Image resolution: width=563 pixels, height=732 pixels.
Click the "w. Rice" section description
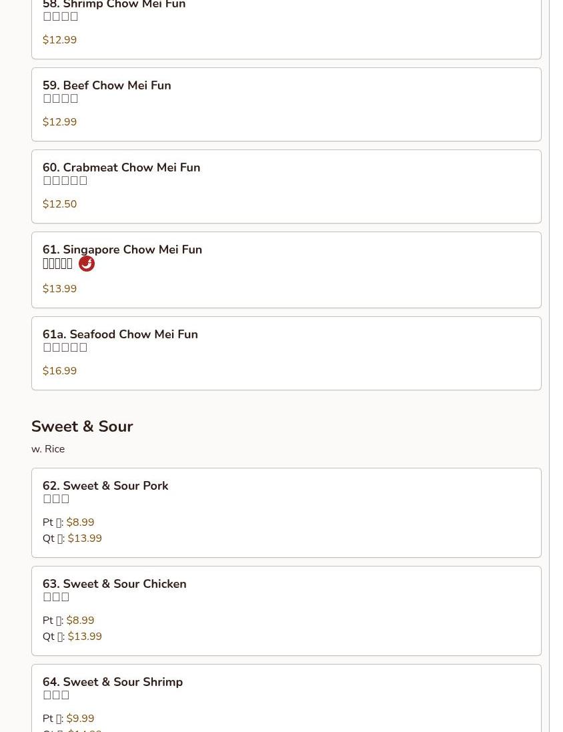[x=48, y=449]
